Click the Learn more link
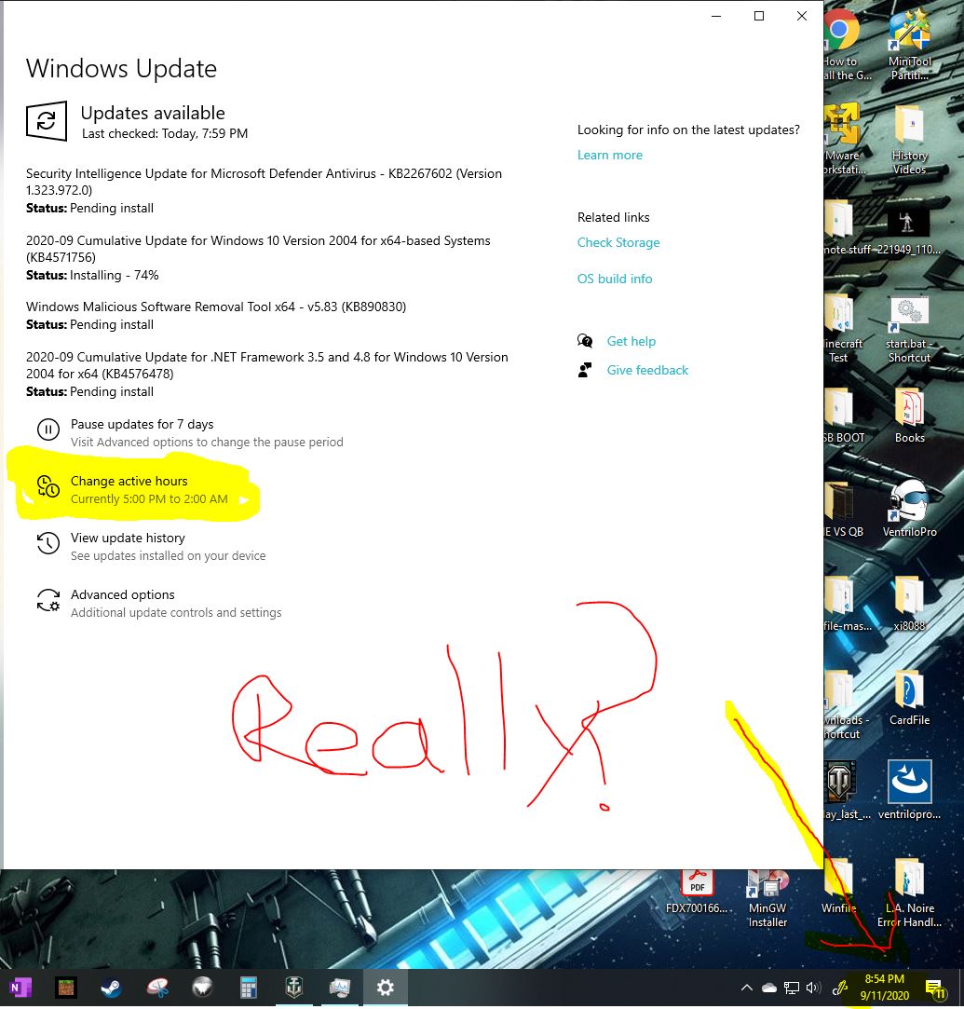The width and height of the screenshot is (964, 1009). (x=610, y=155)
